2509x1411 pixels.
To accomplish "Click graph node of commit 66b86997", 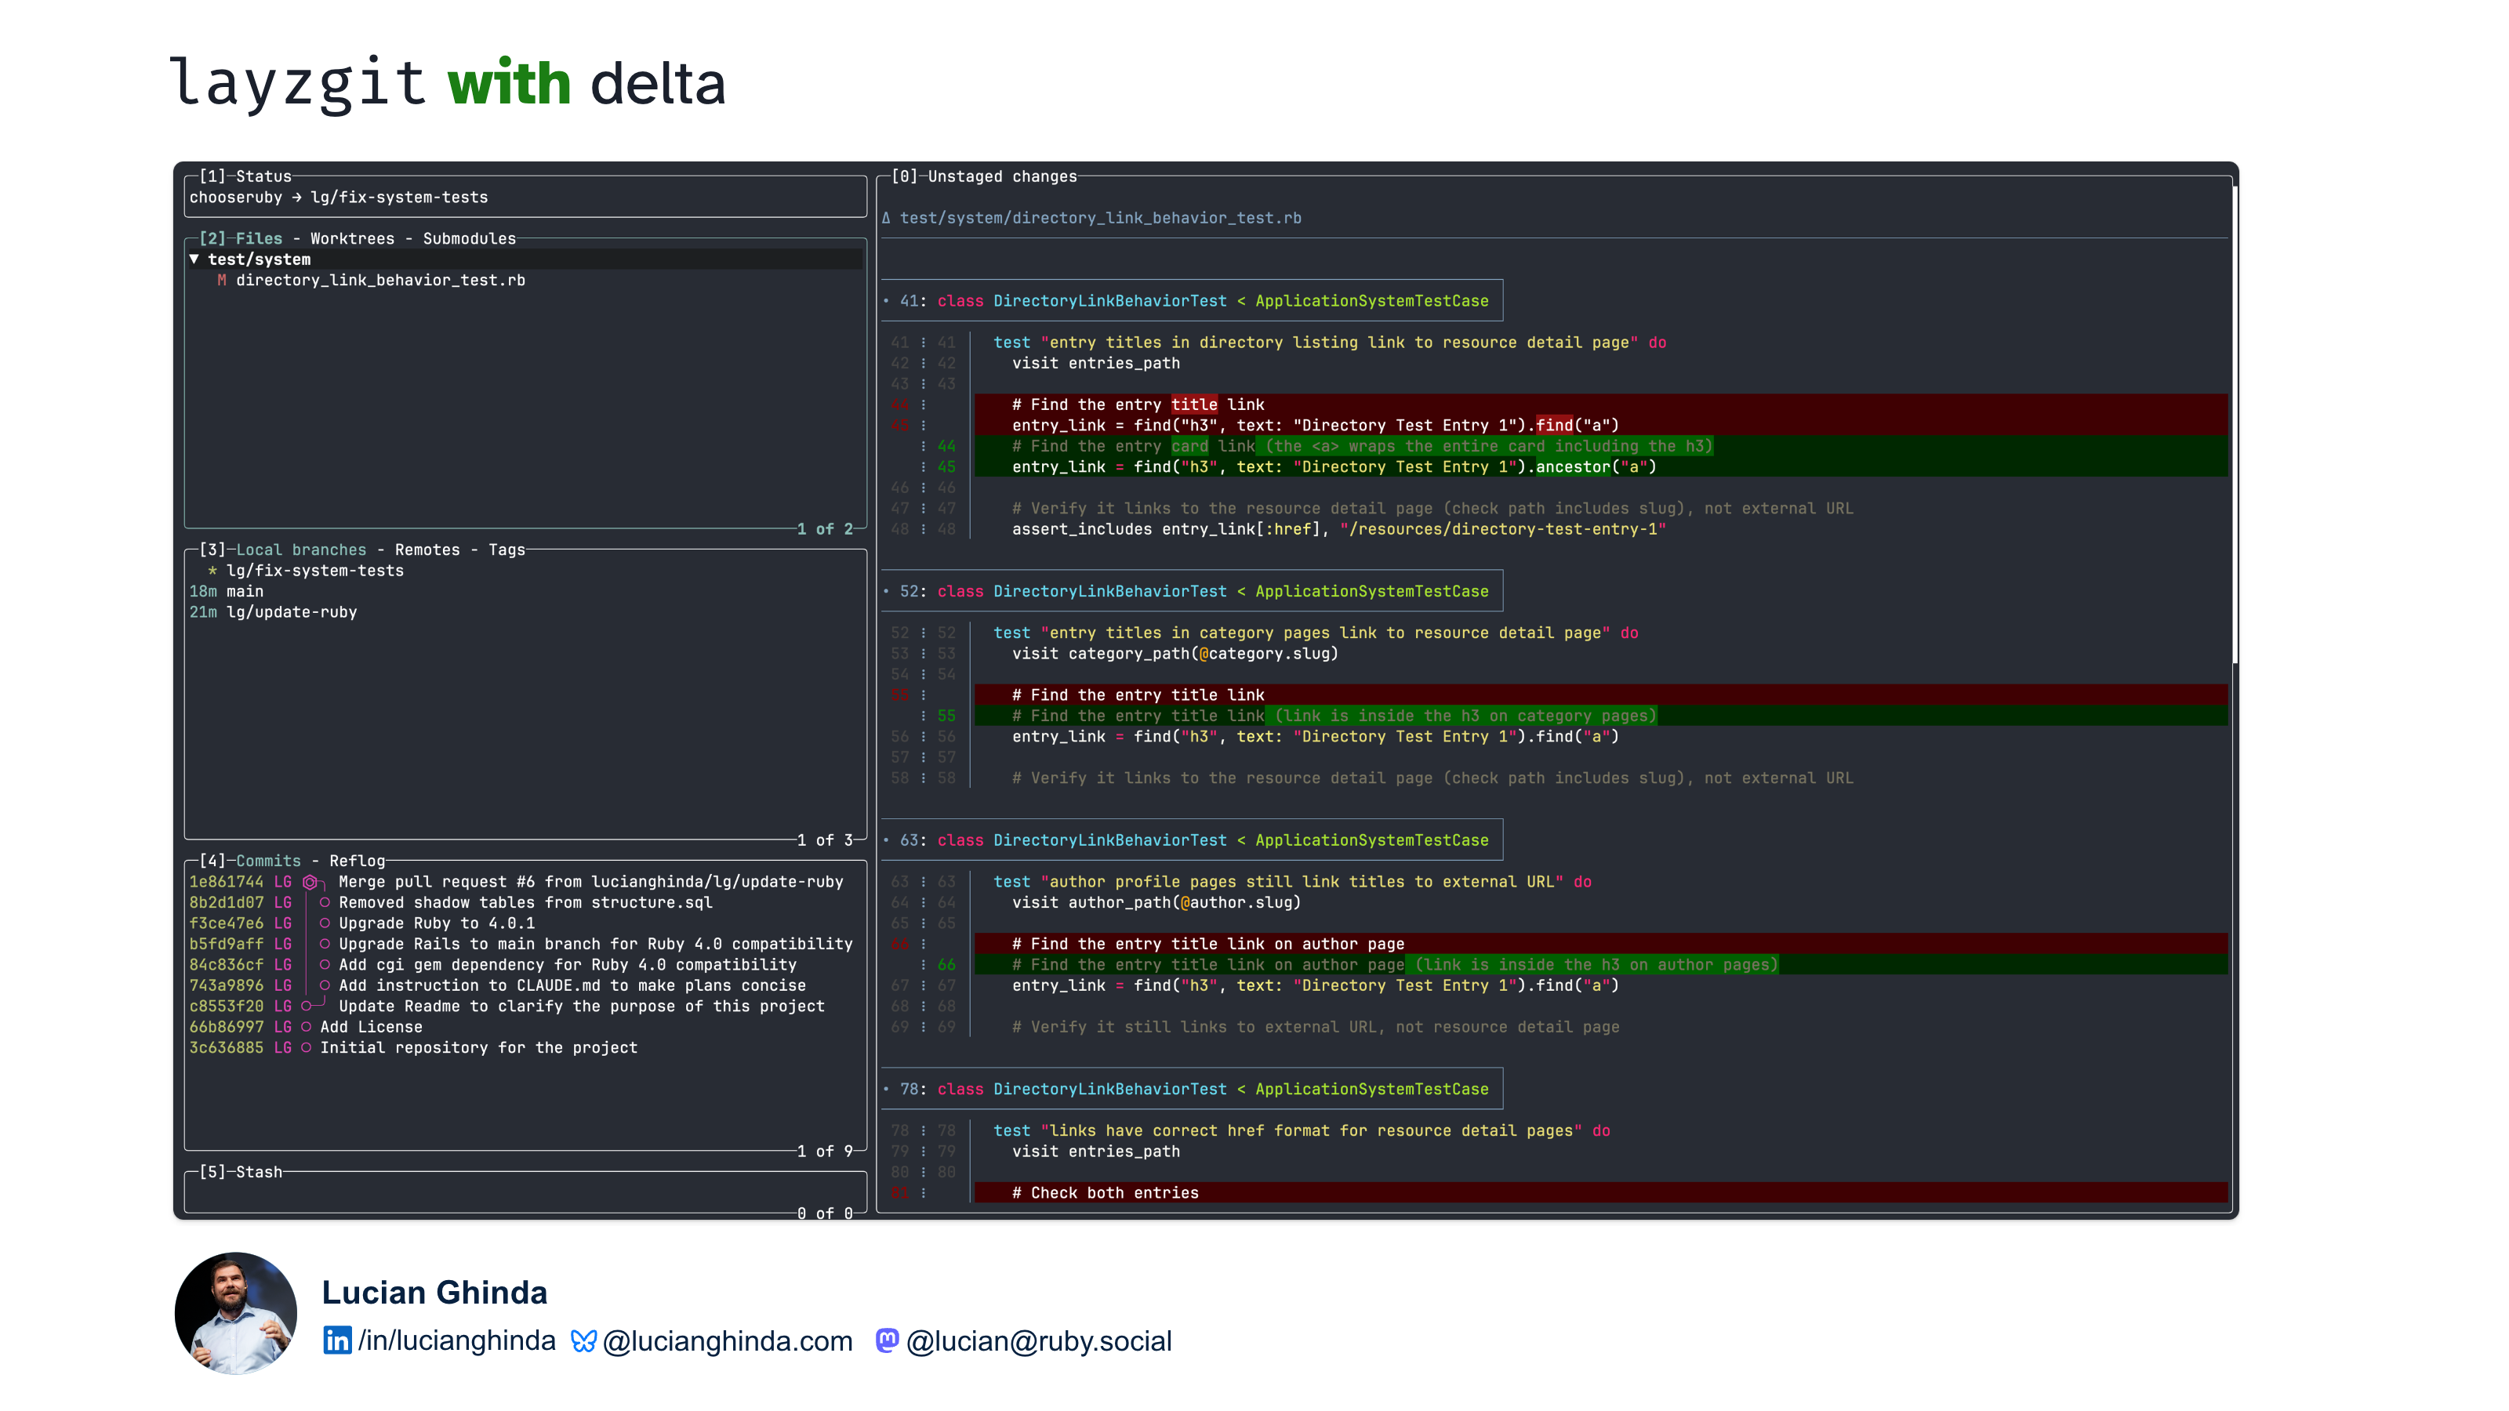I will [x=306, y=1028].
